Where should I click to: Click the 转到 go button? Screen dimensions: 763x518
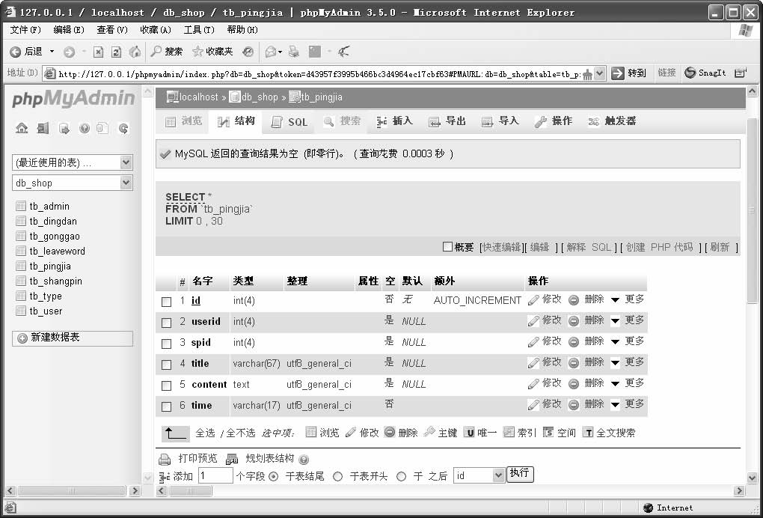(x=629, y=73)
